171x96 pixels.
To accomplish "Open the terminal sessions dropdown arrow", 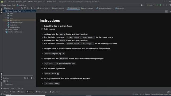I will point(22,89).
